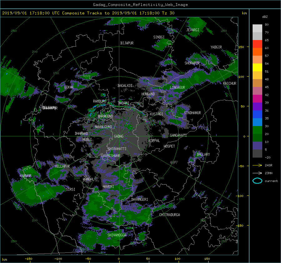Click the -150 value on bottom km axis
The height and width of the screenshot is (263, 281).
28,259
